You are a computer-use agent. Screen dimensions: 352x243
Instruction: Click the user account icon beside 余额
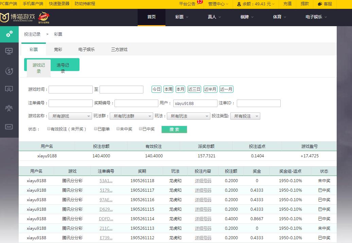(239, 4)
